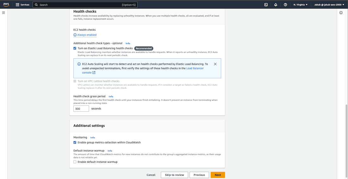348x179 pixels.
Task: Open the info panel icon on right edge
Action: pyautogui.click(x=341, y=13)
